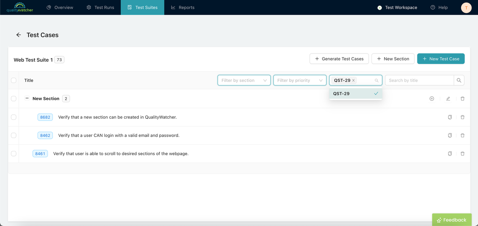Click the Web Test Suite 1 title
Image resolution: width=478 pixels, height=226 pixels.
point(33,60)
